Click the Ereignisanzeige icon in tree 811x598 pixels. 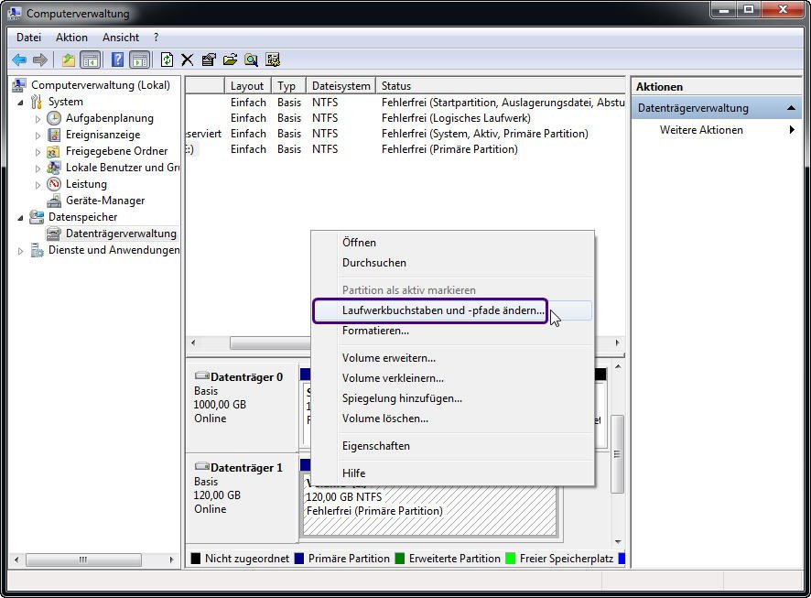tap(54, 135)
